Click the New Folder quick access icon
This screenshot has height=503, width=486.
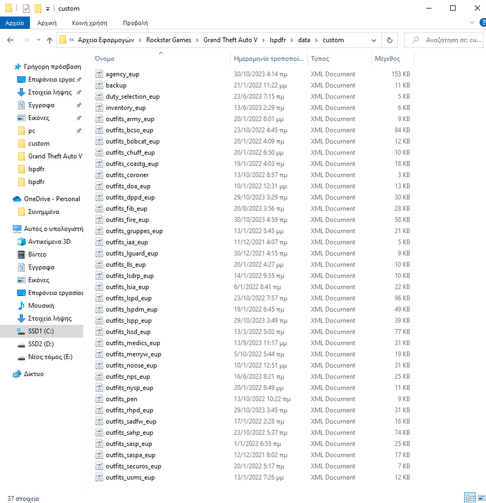click(38, 9)
